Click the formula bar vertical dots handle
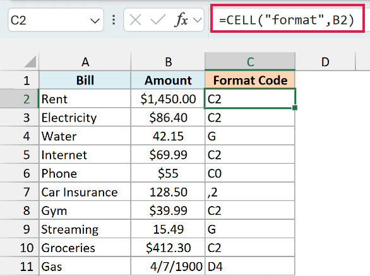This screenshot has height=276, width=370. pyautogui.click(x=114, y=20)
